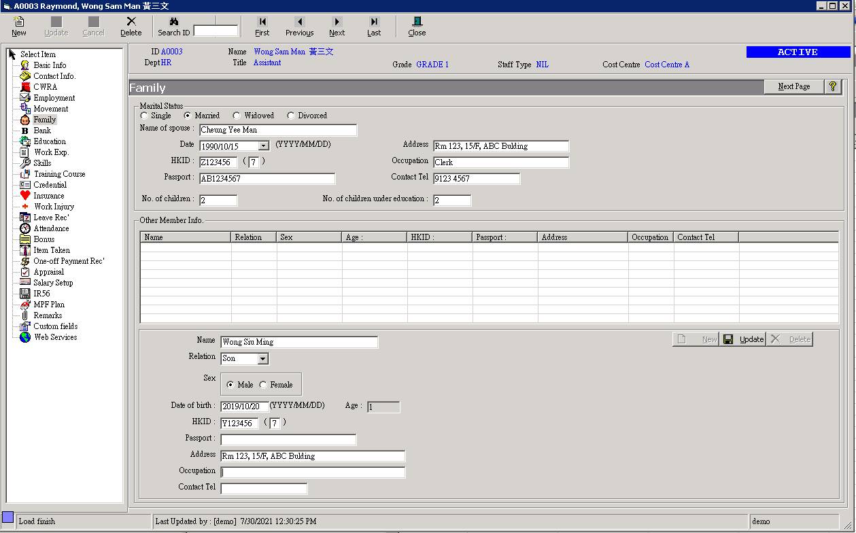Viewport: 856px width, 533px height.
Task: Open Training Course icon in sidebar
Action: point(25,174)
